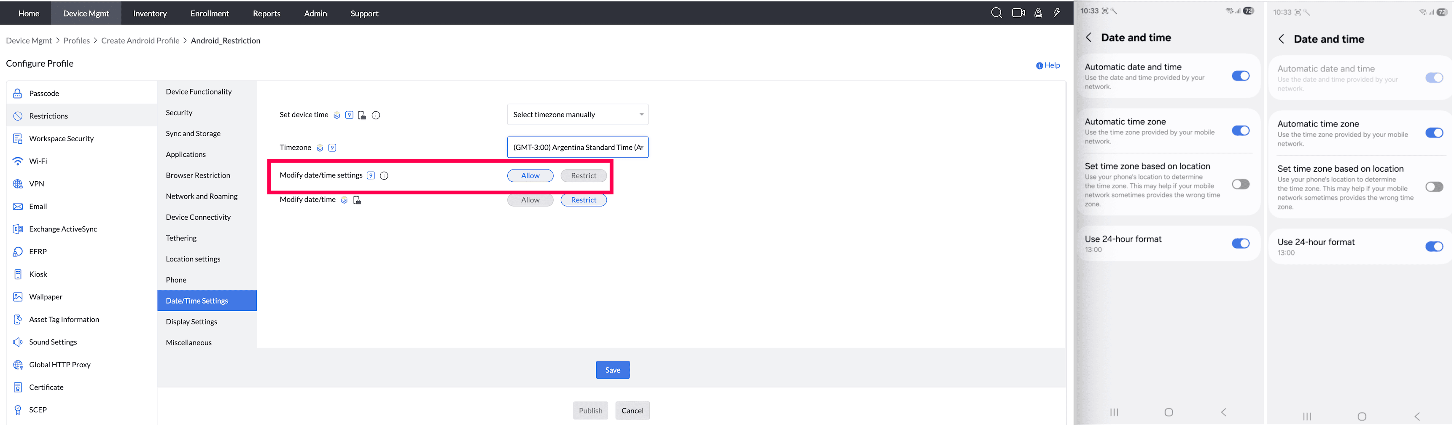This screenshot has height=425, width=1454.
Task: Open the Passcode section via its lock icon
Action: (x=17, y=93)
